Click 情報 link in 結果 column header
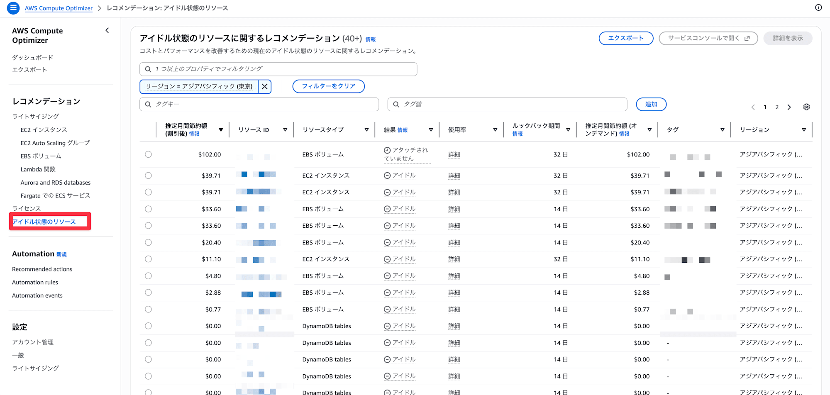Image resolution: width=830 pixels, height=395 pixels. [x=403, y=130]
